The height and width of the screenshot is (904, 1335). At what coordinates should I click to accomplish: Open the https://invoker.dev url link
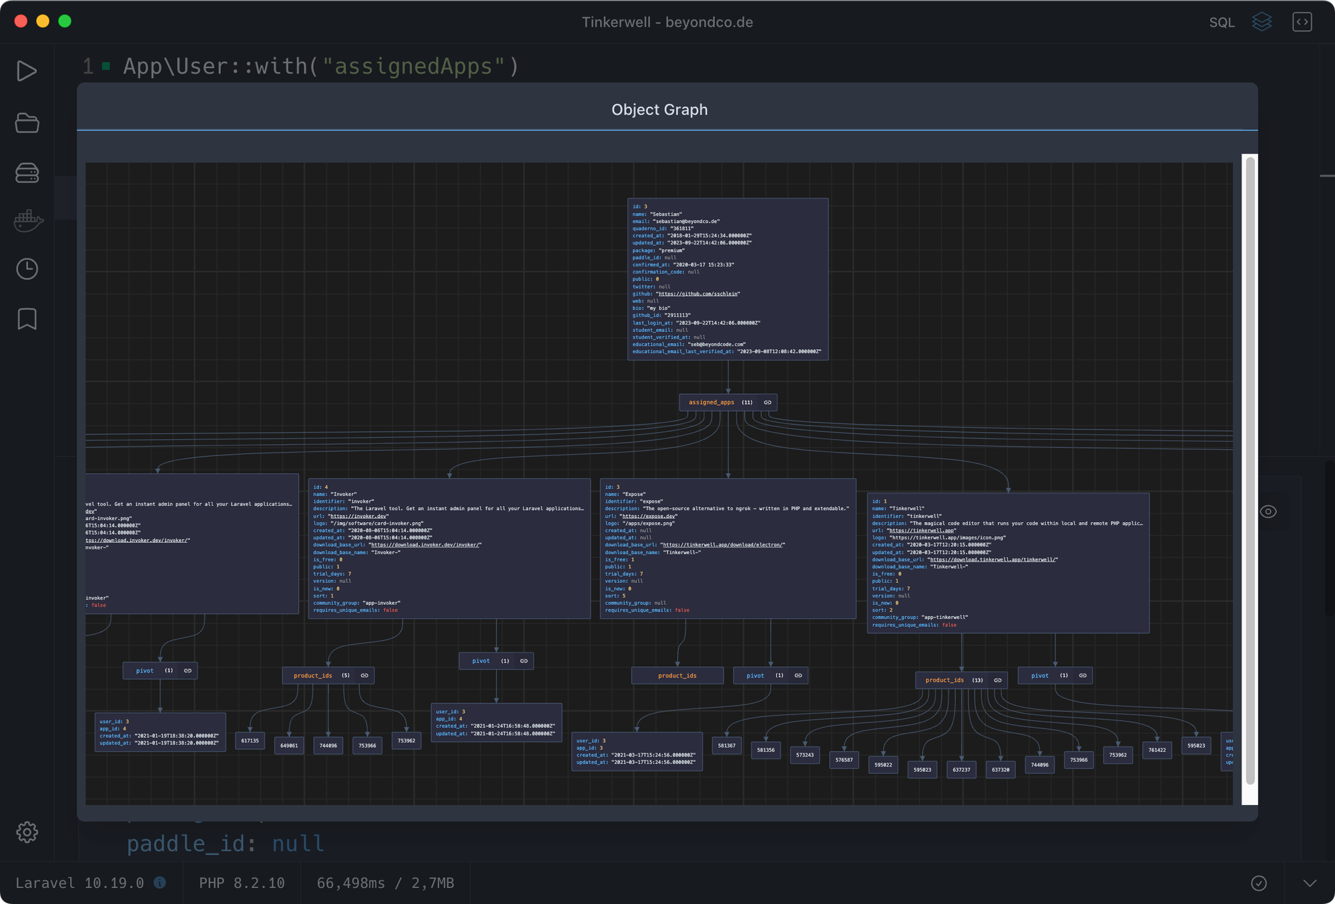[358, 516]
